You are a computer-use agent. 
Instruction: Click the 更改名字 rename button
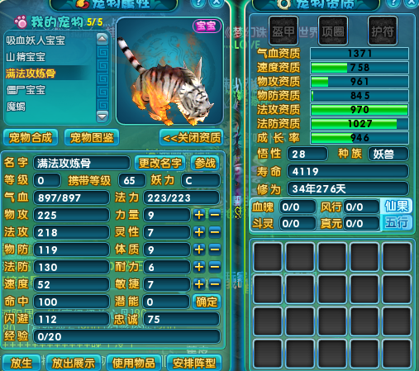(x=160, y=163)
